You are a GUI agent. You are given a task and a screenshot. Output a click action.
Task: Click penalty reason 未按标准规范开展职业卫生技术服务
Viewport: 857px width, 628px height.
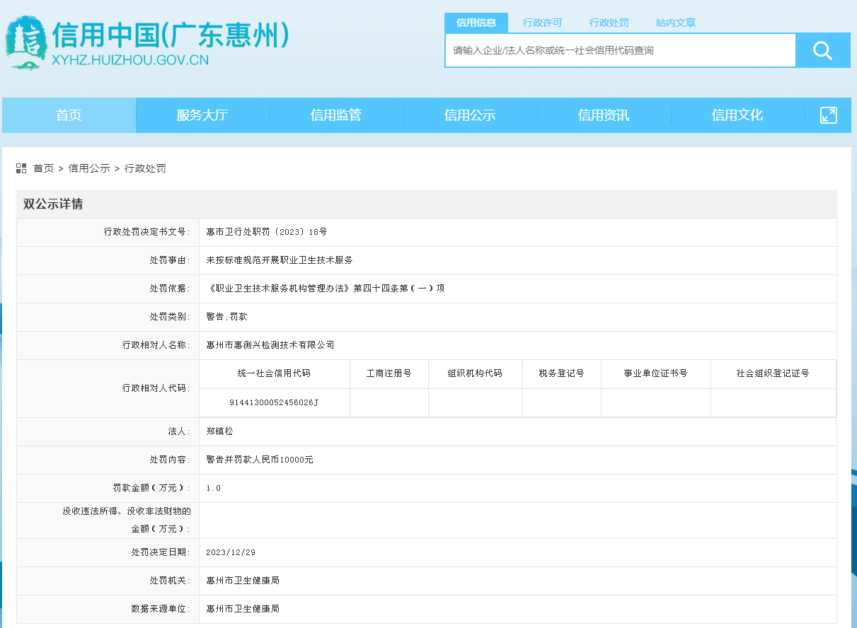click(280, 260)
